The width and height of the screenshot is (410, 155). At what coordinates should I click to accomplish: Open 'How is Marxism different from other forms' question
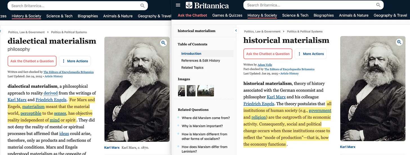204,136
